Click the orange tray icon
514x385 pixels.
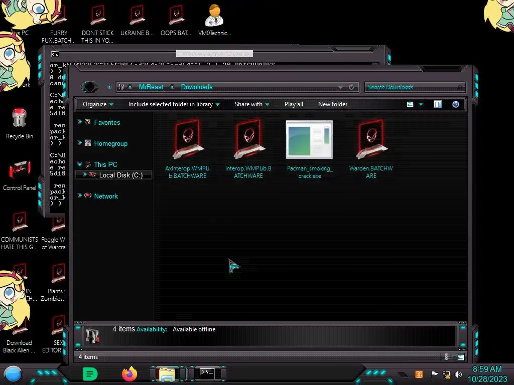coord(419,374)
